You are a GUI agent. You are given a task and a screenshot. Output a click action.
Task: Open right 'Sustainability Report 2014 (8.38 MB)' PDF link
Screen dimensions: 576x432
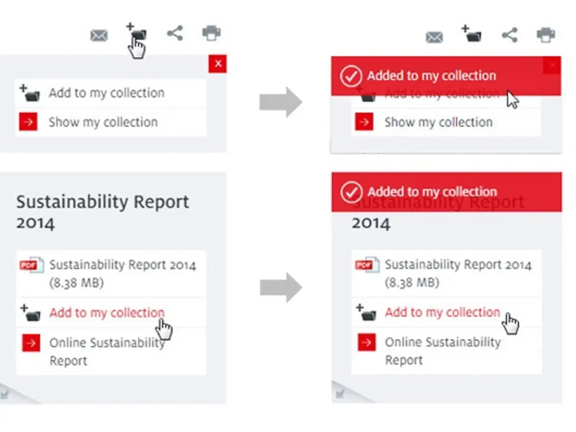click(x=458, y=273)
